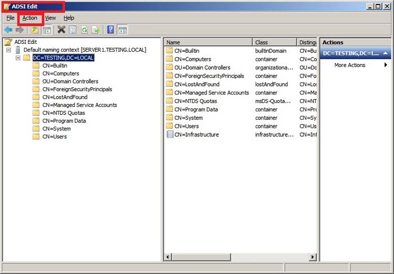Screen dimensions: 394x274
Task: Click the ADSI Edit title bar icon
Action: click(7, 7)
